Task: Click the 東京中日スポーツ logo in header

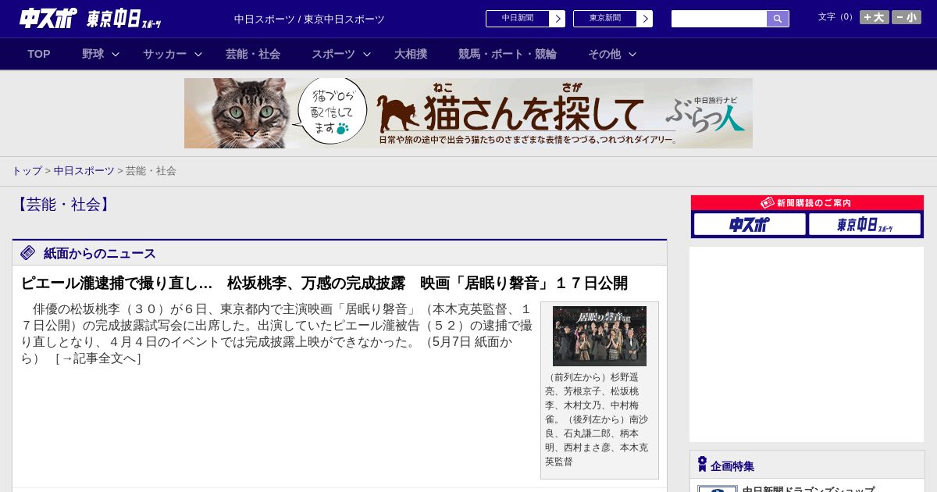Action: pos(124,19)
